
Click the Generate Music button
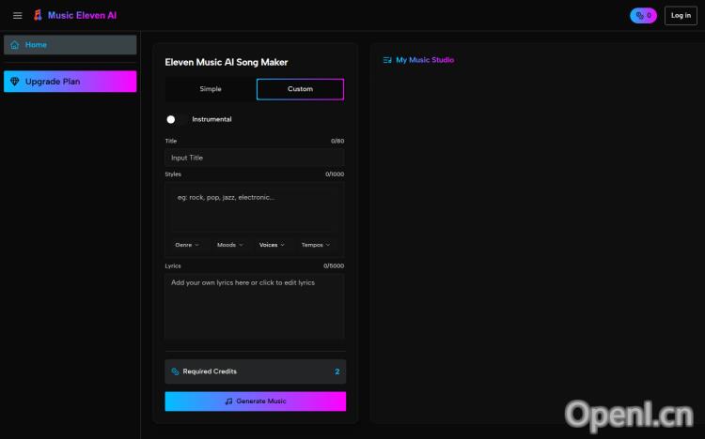click(256, 401)
